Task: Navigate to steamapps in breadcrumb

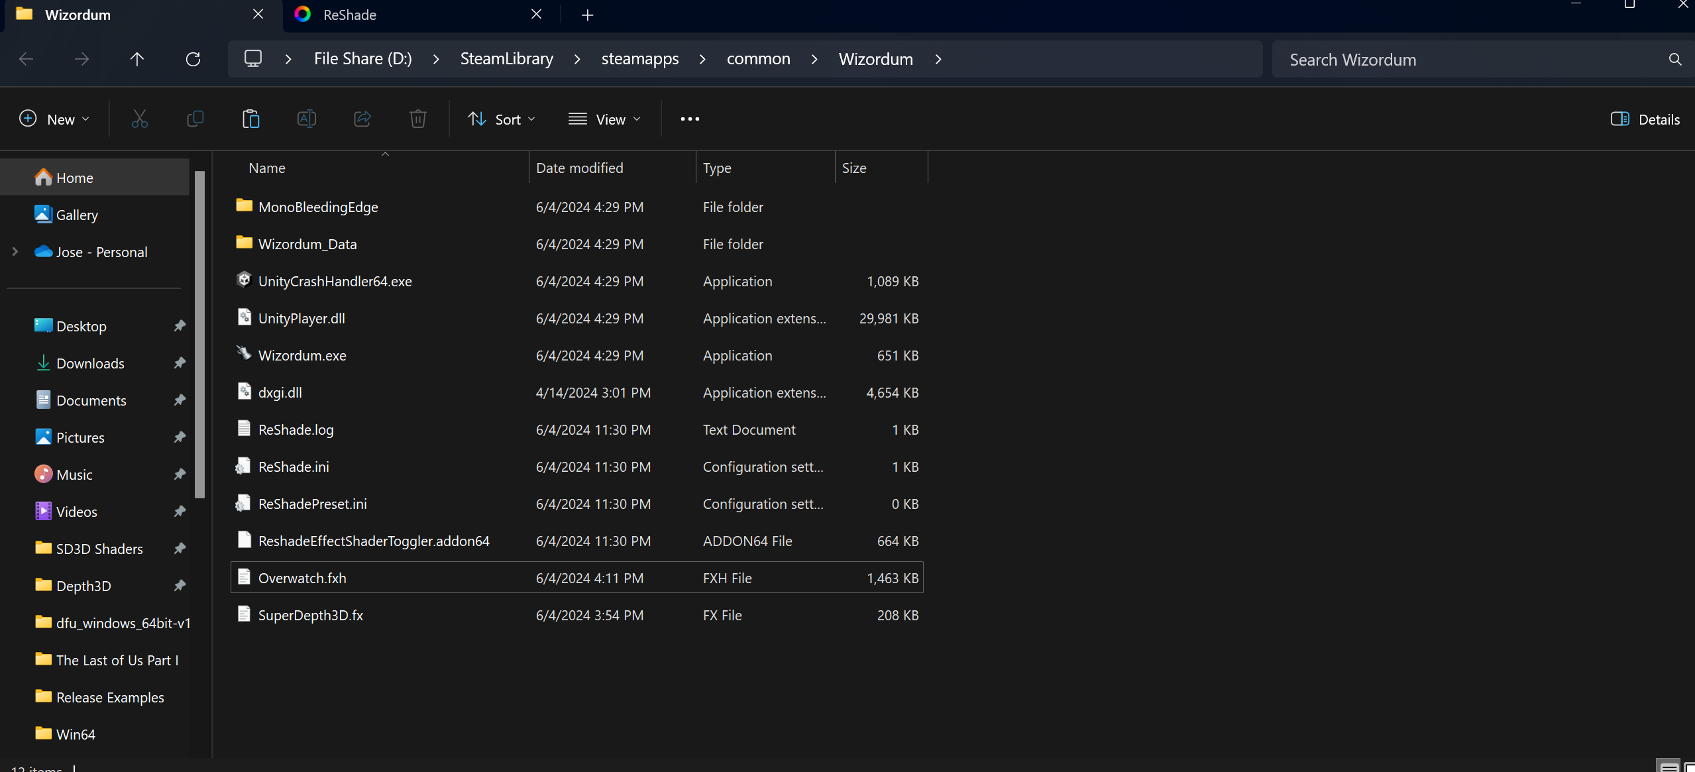Action: click(x=640, y=59)
